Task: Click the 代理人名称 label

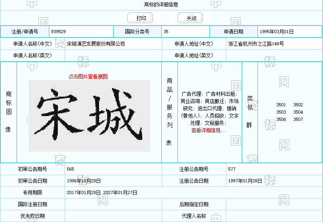Action: point(194,216)
